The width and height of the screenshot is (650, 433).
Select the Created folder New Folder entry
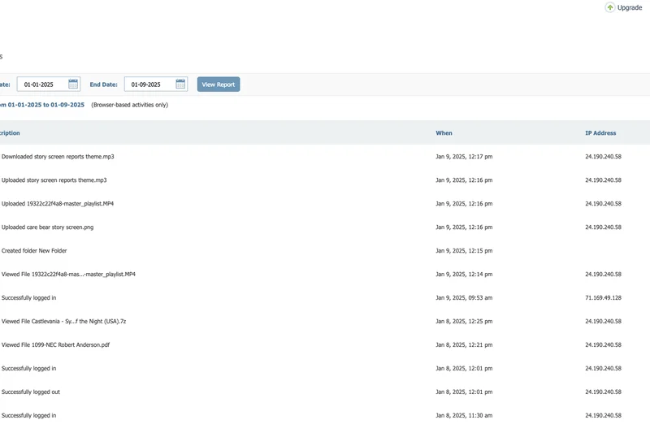point(34,251)
